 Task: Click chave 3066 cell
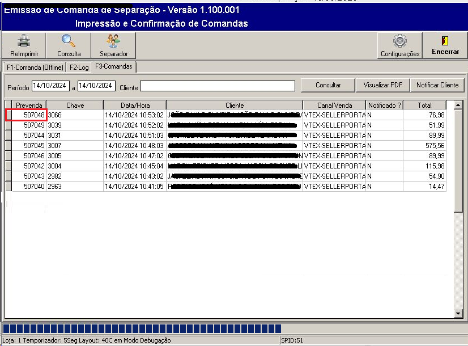click(75, 115)
